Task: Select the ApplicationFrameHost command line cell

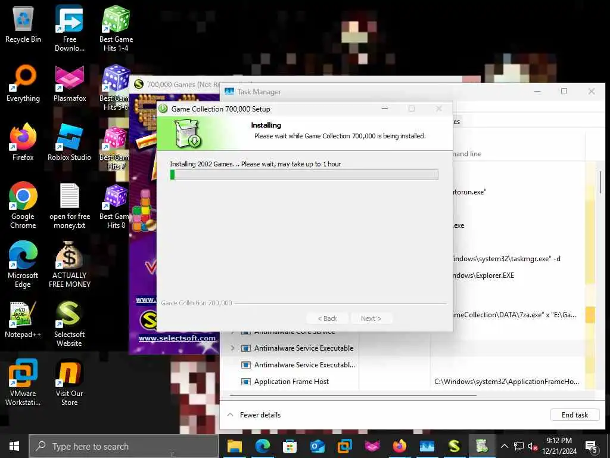Action: [506, 382]
